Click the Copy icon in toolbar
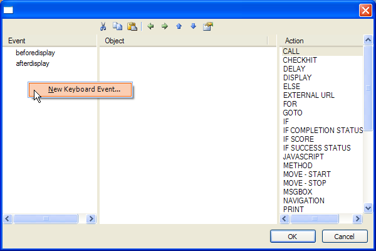Screen dimensions: 376x251 117,26
